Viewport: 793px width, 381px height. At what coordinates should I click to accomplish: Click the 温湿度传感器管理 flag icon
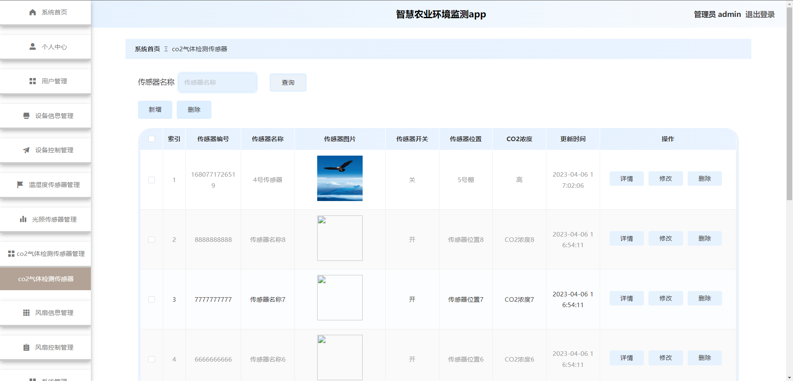coord(19,185)
